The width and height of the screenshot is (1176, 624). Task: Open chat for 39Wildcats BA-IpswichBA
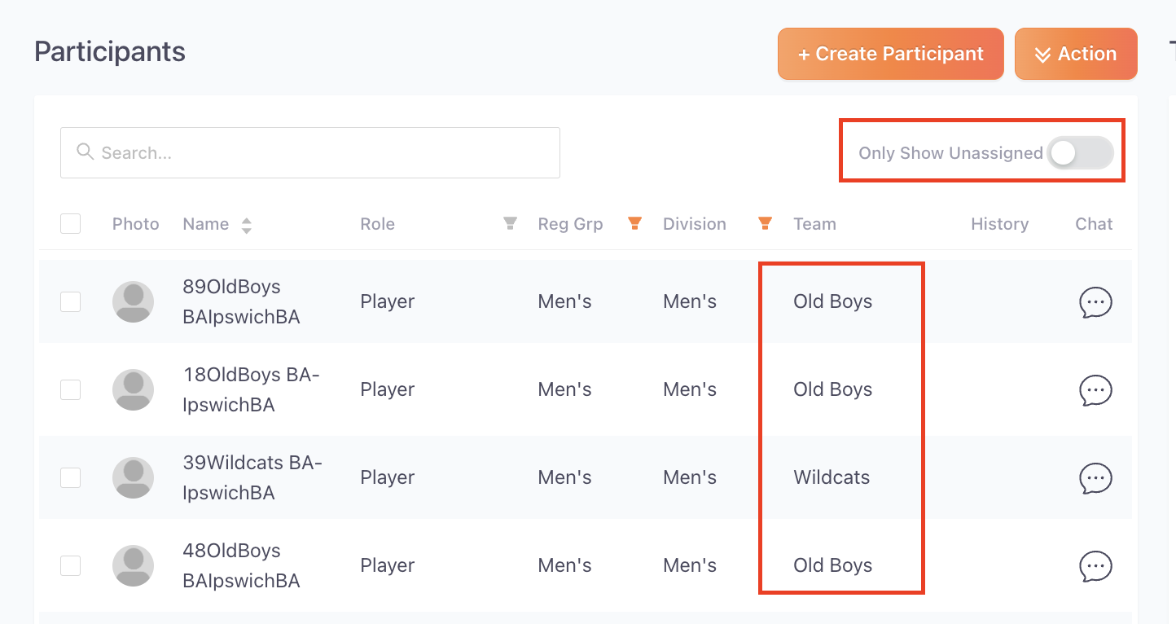click(1095, 478)
